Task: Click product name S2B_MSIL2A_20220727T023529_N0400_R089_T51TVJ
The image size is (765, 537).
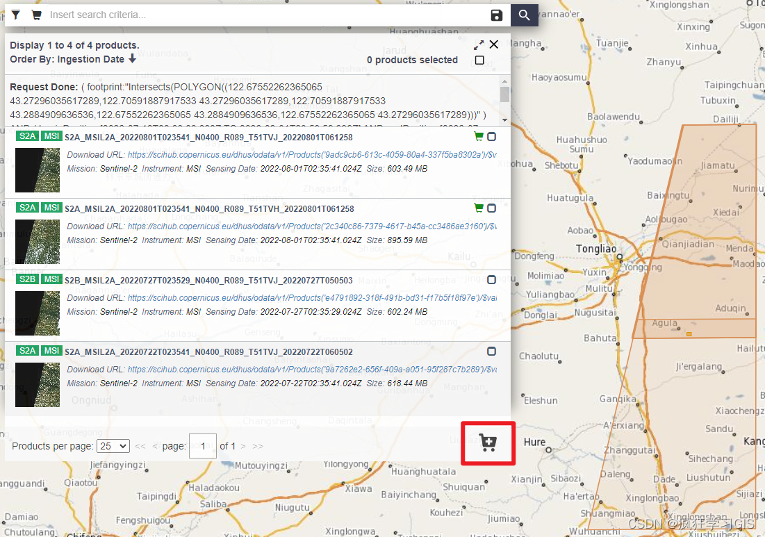Action: [x=208, y=281]
